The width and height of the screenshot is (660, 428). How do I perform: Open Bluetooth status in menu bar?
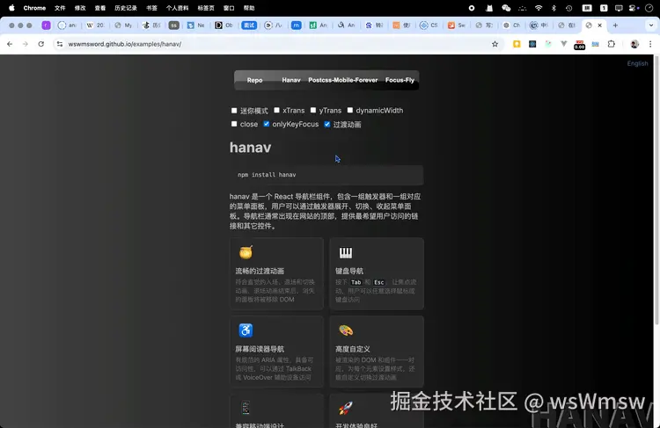tap(554, 8)
